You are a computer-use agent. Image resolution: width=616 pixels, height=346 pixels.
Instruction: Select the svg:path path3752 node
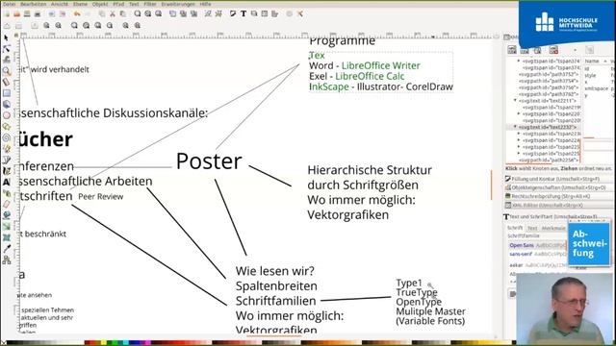[x=549, y=74]
